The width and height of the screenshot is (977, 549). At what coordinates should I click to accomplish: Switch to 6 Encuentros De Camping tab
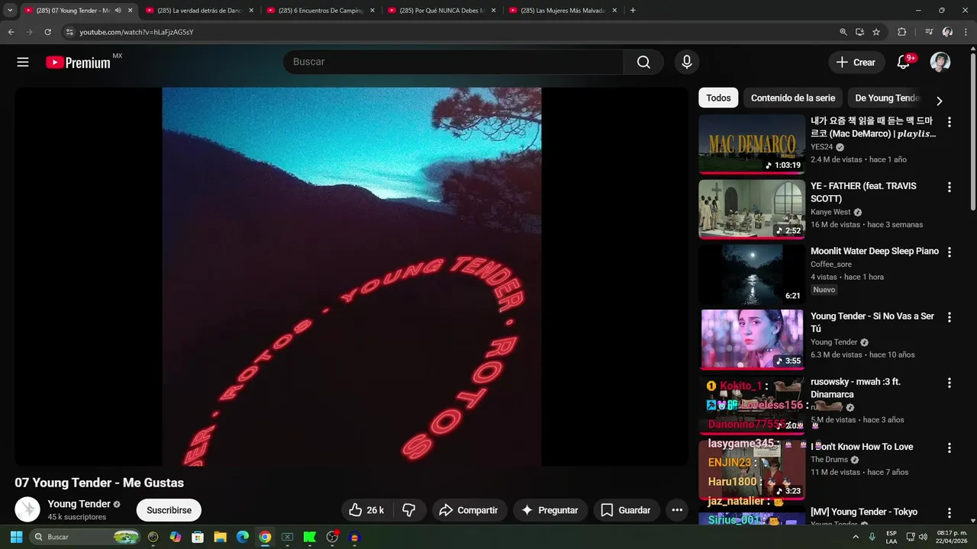click(x=321, y=11)
